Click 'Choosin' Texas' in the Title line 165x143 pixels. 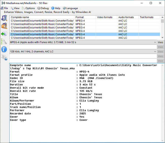tap(90, 94)
